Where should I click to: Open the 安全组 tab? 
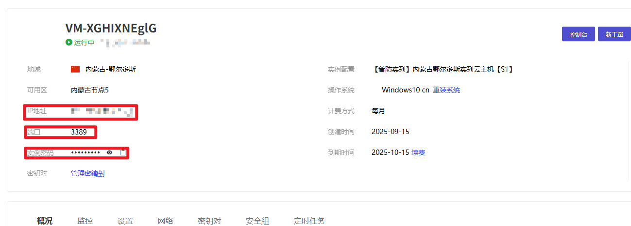[x=257, y=221]
